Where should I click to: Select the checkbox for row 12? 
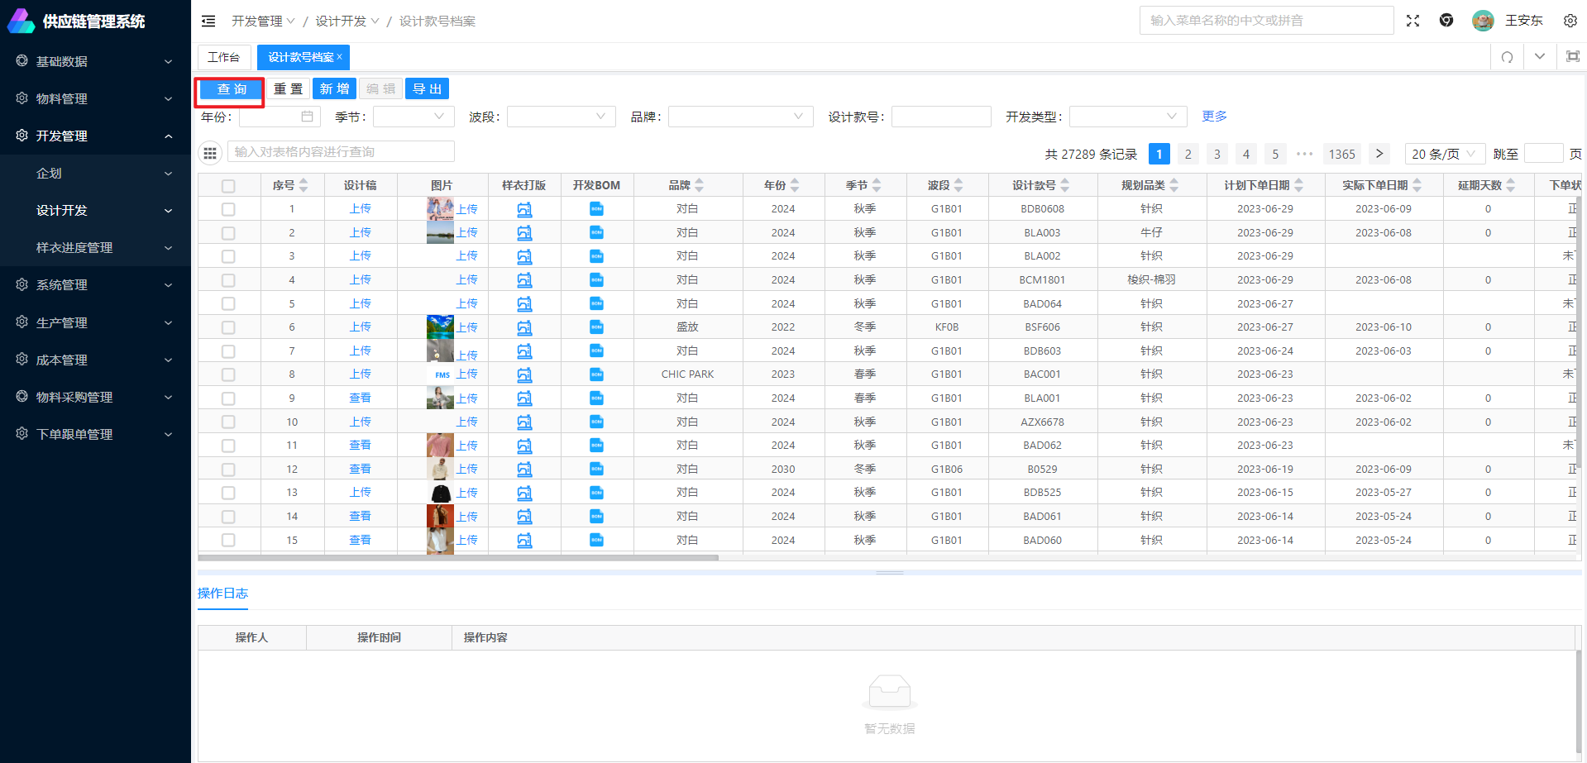(228, 470)
